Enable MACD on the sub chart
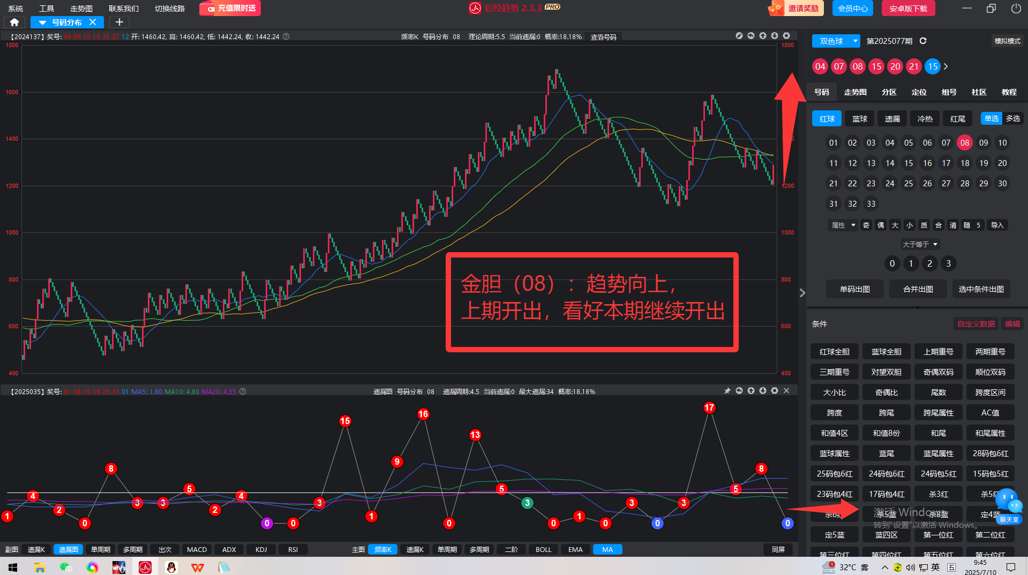1028x575 pixels. point(197,549)
